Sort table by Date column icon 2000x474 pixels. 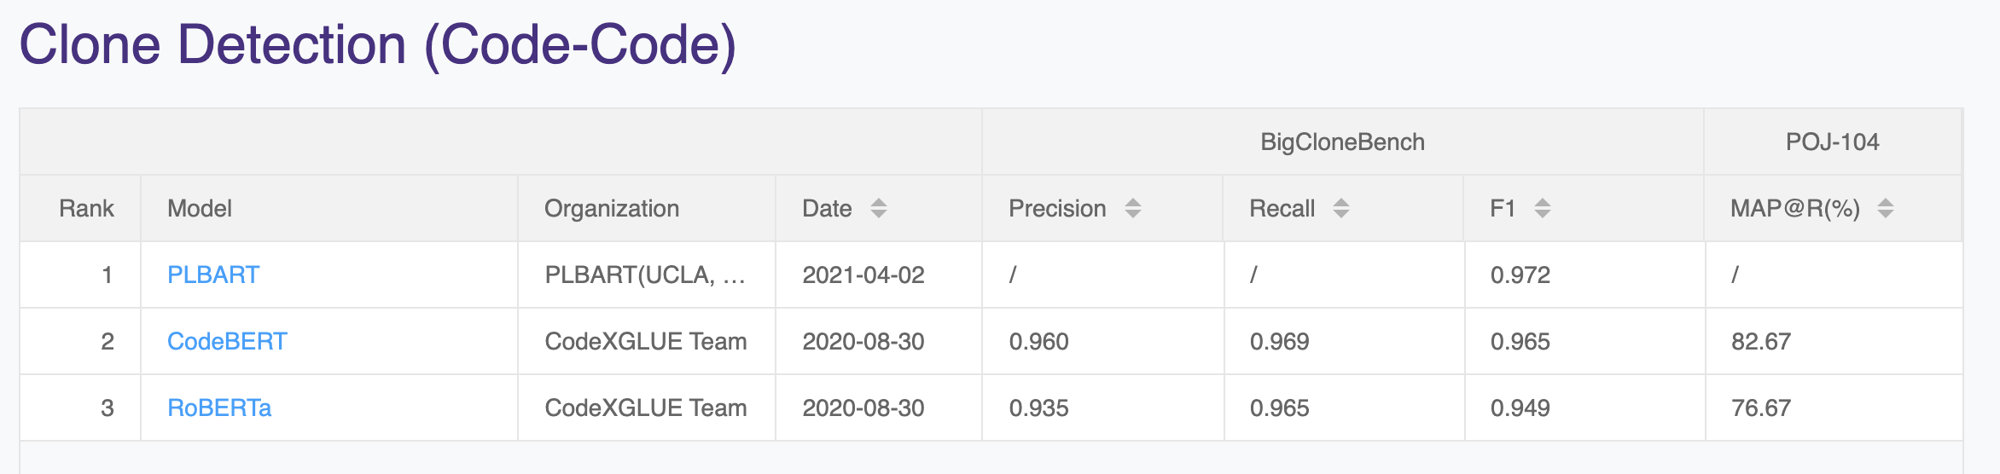click(878, 208)
